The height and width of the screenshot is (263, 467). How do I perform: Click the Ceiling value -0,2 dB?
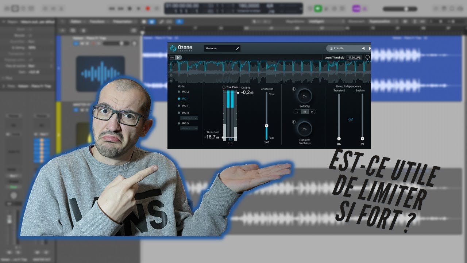(x=247, y=92)
